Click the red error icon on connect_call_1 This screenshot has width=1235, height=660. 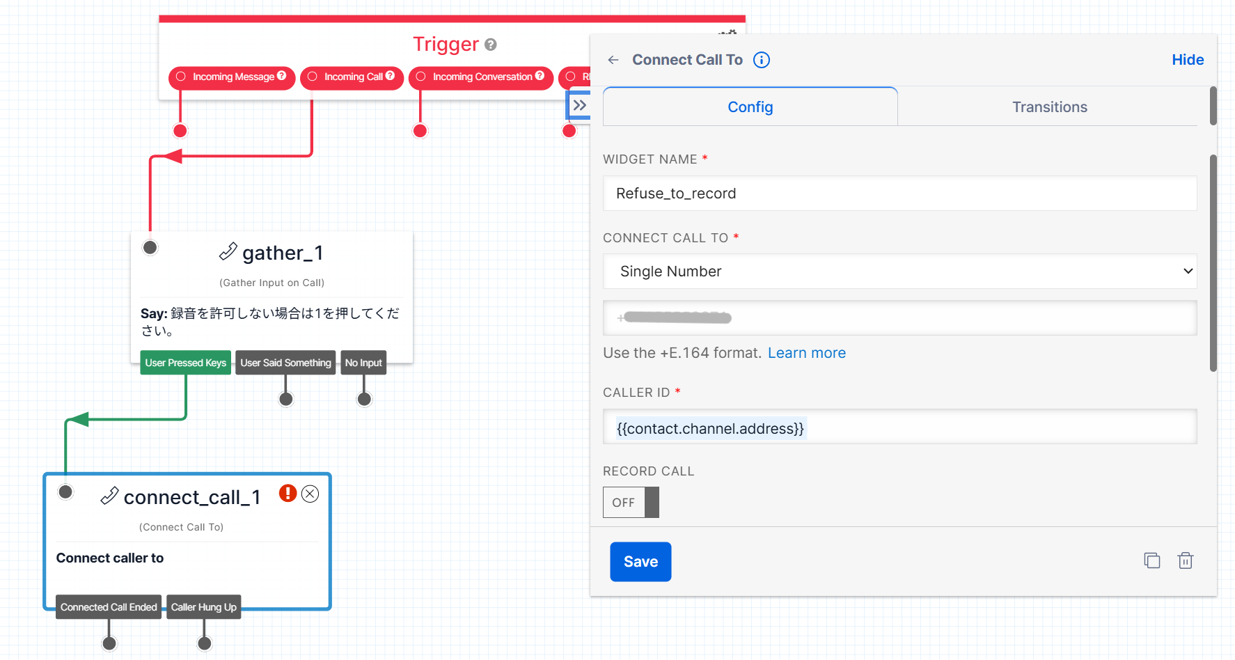click(288, 494)
